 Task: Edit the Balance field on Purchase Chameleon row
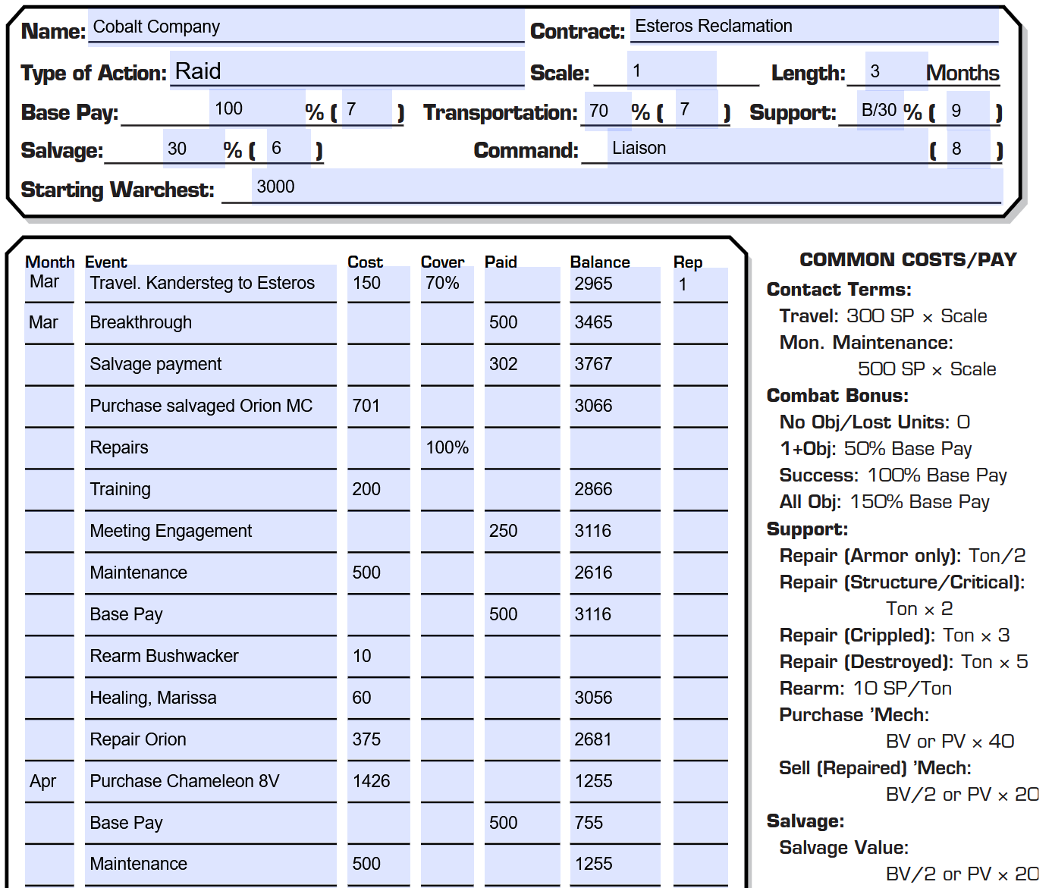click(615, 782)
